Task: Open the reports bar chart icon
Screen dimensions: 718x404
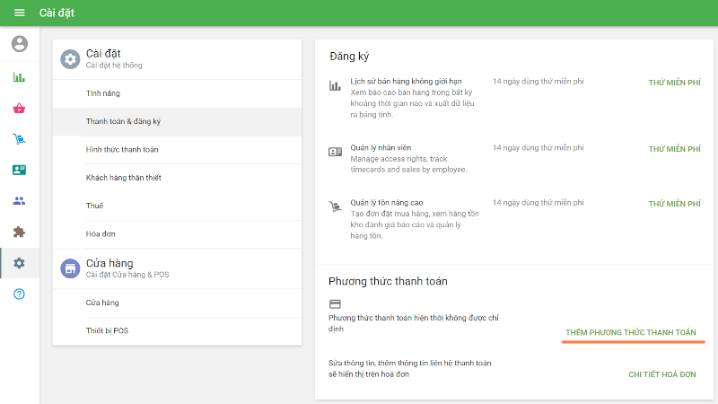Action: tap(19, 76)
